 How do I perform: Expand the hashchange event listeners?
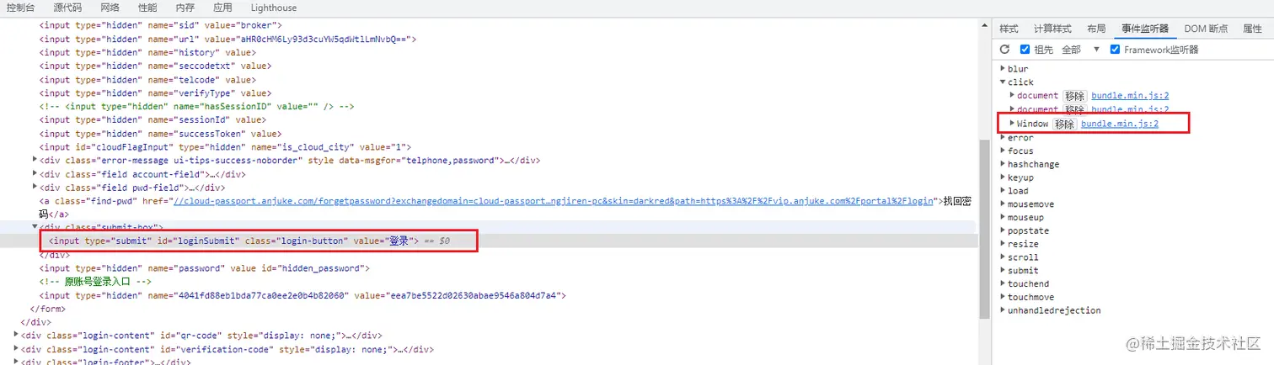pyautogui.click(x=1003, y=164)
